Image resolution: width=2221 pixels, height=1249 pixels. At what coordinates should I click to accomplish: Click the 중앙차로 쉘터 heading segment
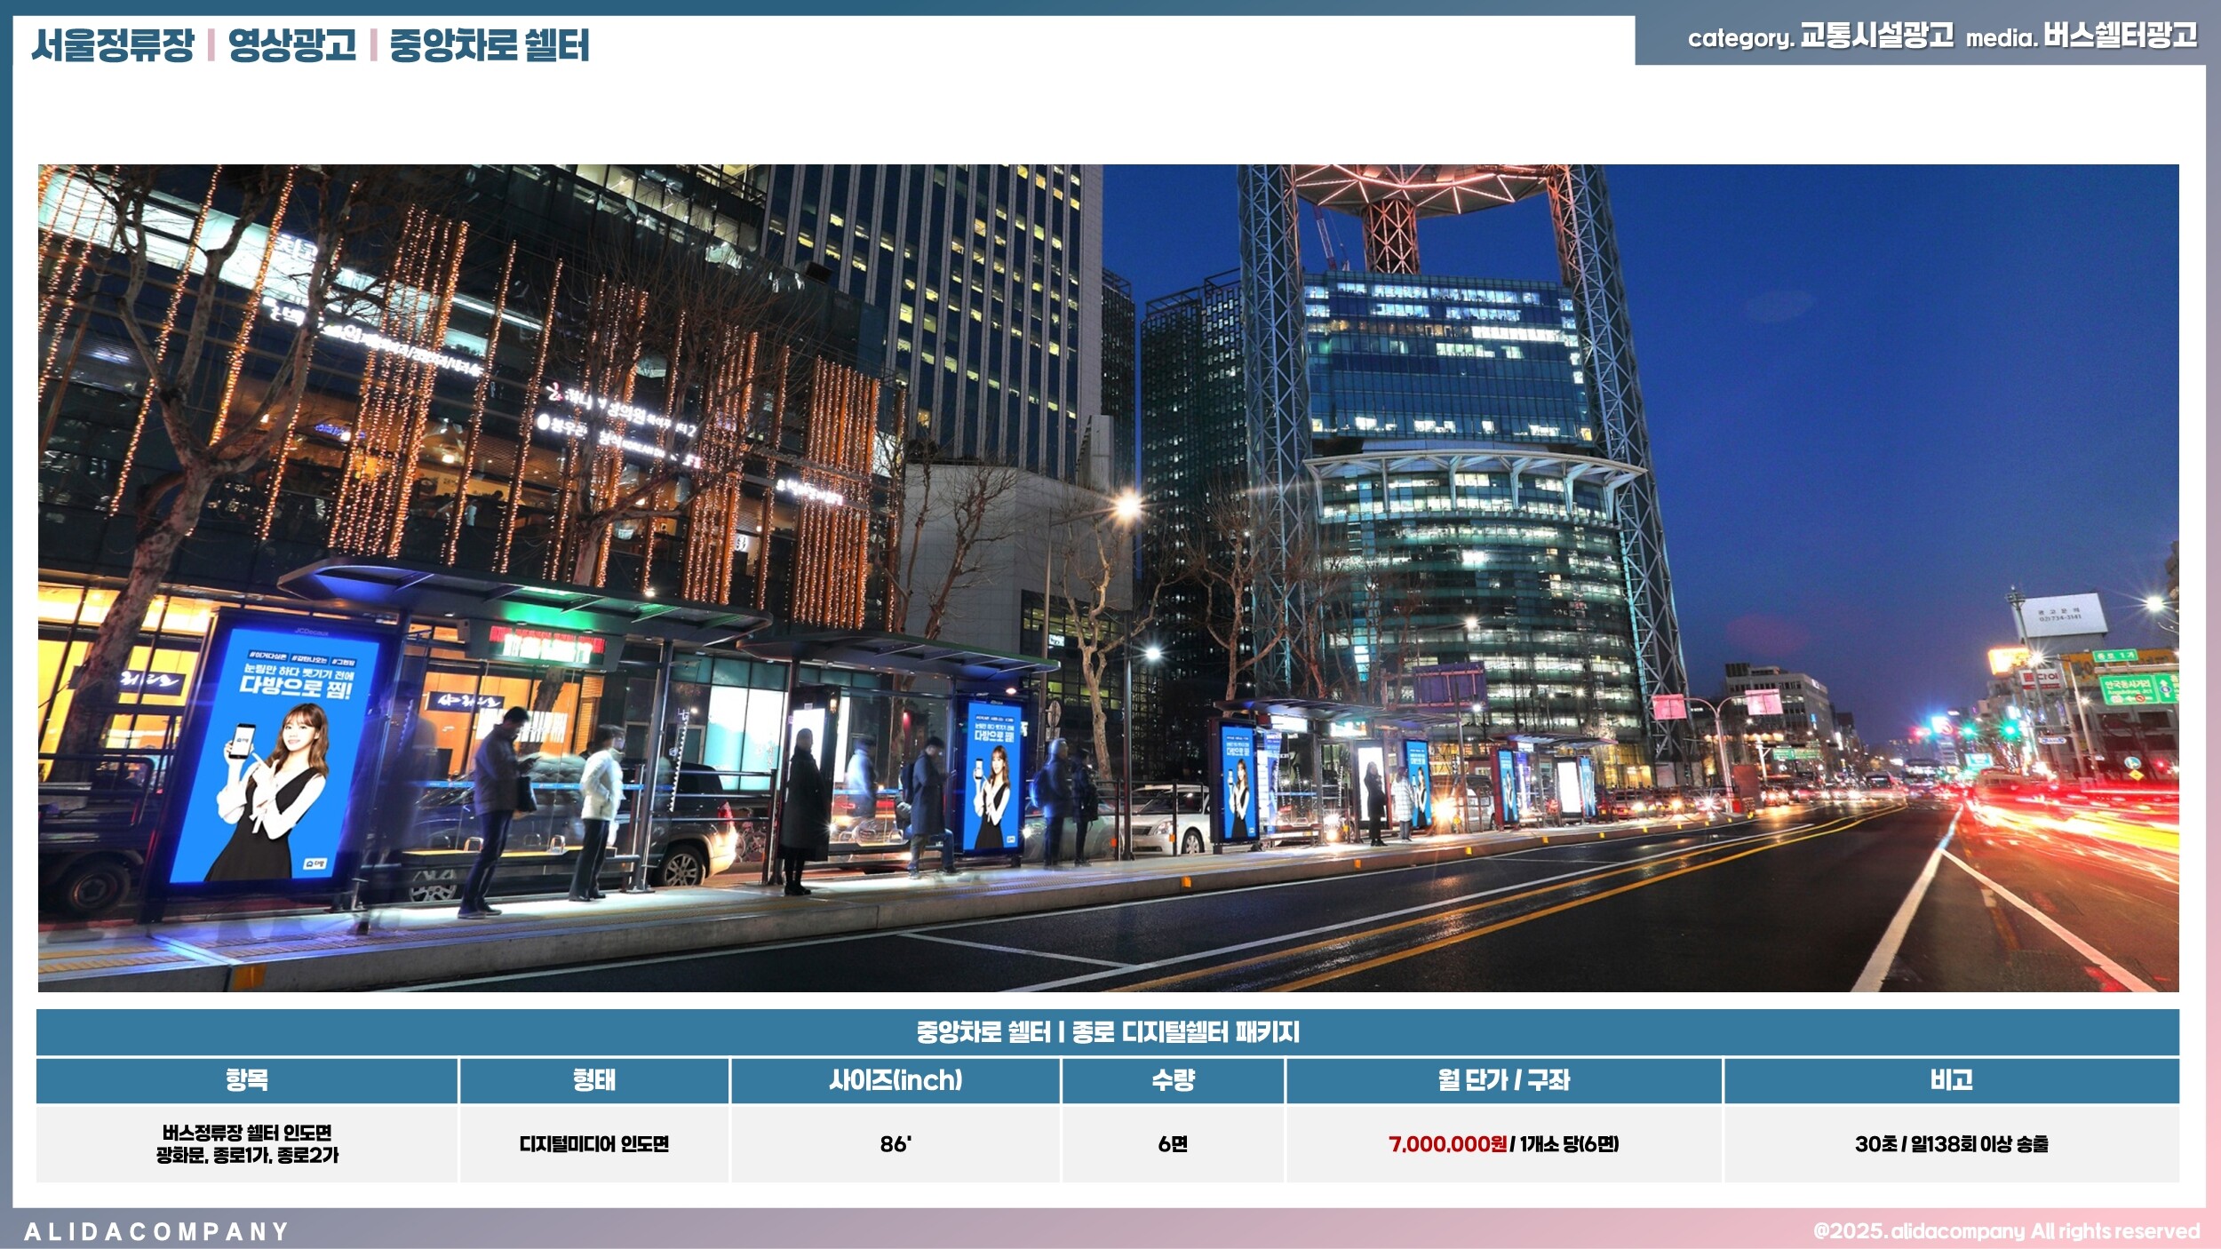coord(490,45)
